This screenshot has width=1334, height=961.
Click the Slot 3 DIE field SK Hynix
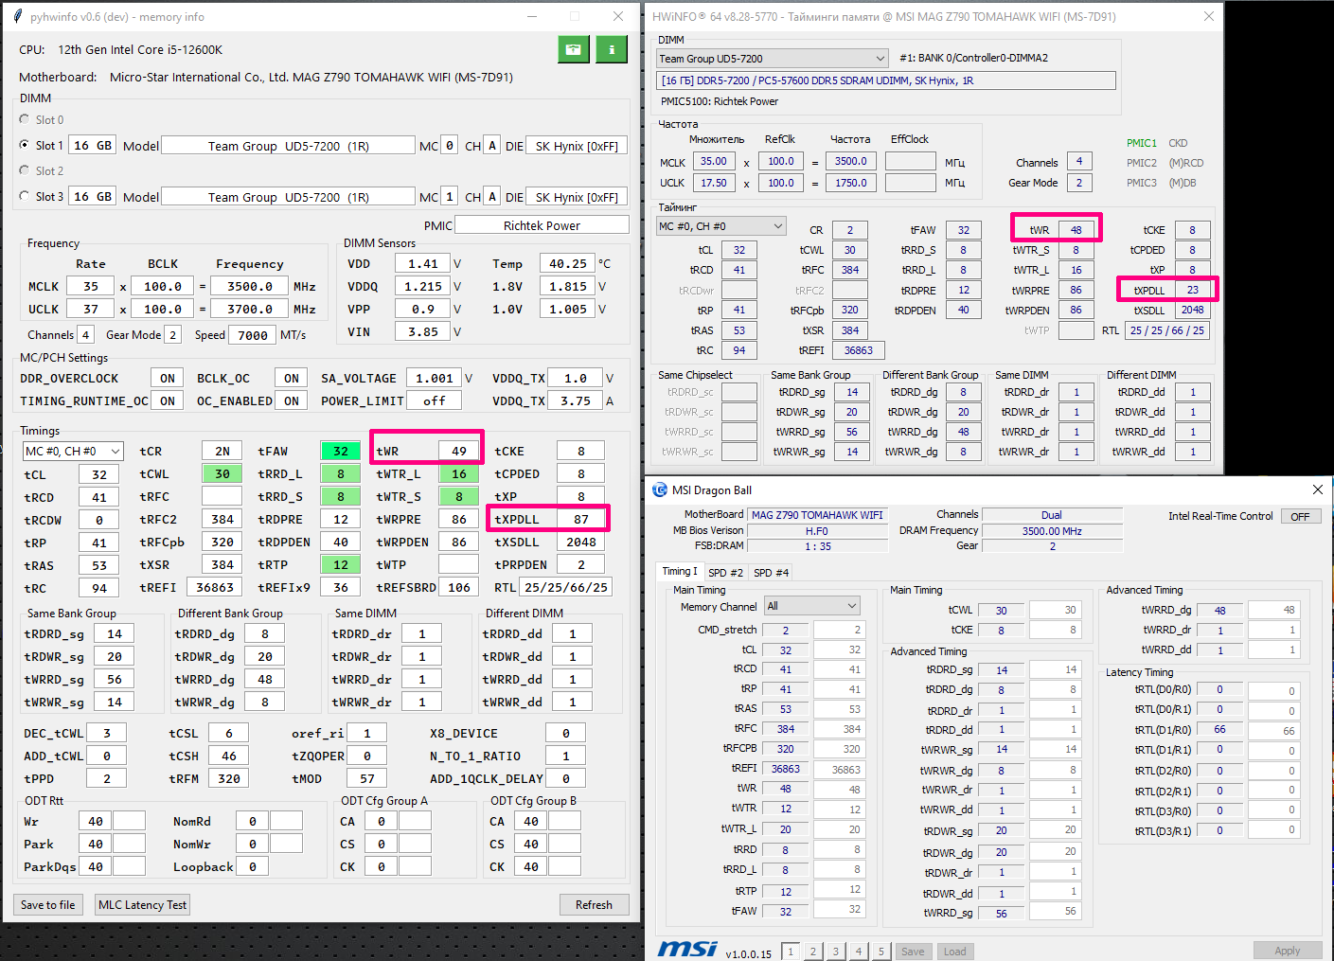point(576,197)
